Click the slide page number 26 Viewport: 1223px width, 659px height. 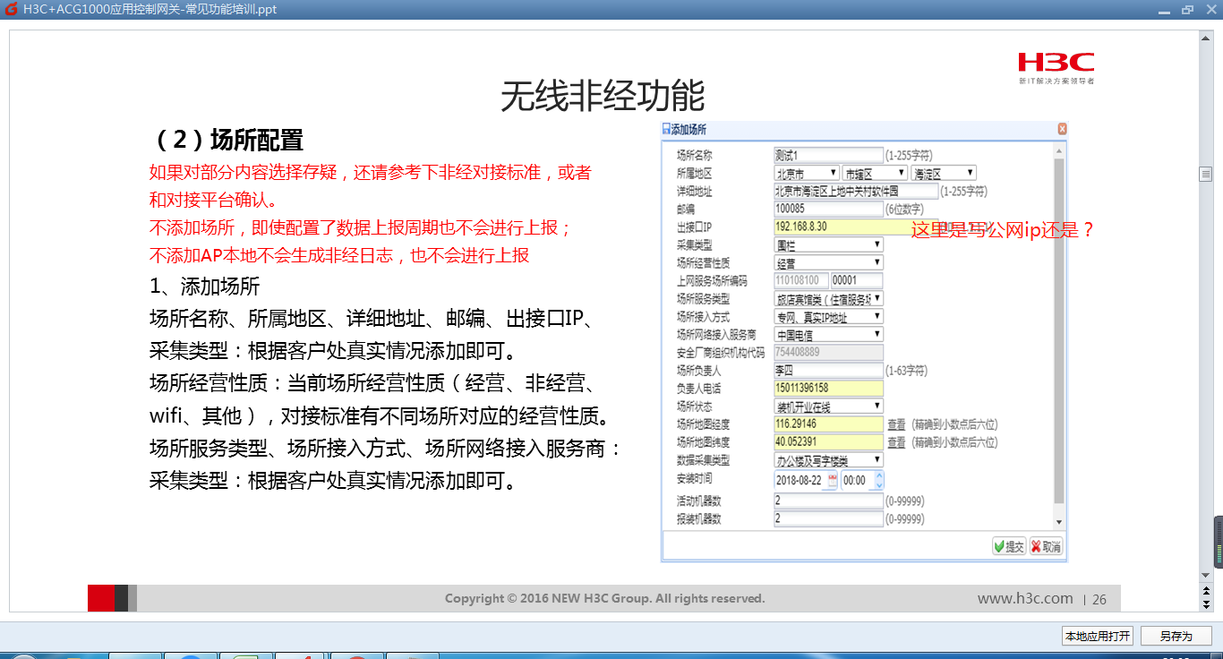click(x=1099, y=599)
